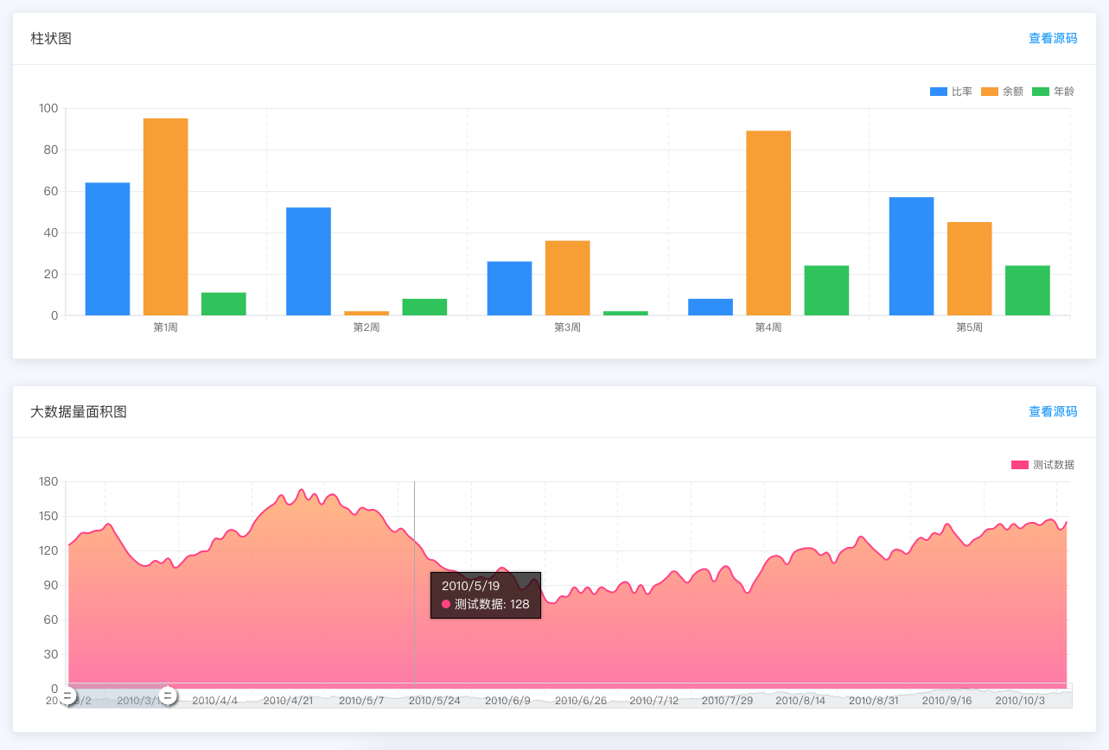Click the green 年龄 bar for 第5周

click(x=1028, y=290)
